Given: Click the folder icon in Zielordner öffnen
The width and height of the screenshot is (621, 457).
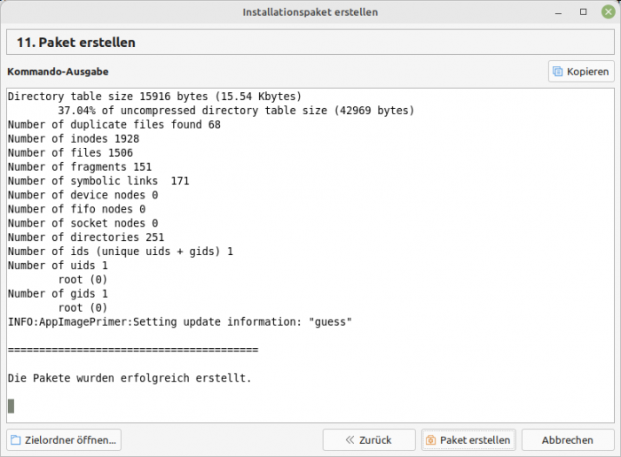Looking at the screenshot, I should (x=17, y=439).
